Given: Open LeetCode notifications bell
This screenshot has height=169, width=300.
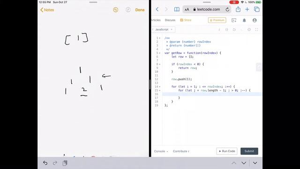Looking at the screenshot, I should (x=244, y=20).
